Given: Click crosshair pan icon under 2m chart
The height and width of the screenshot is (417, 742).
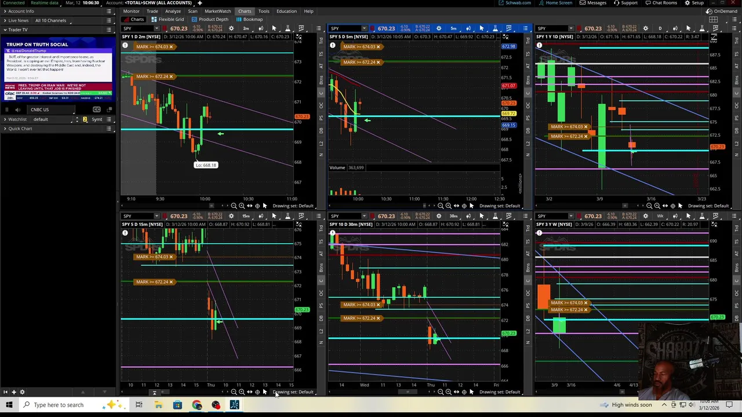Looking at the screenshot, I should point(257,206).
